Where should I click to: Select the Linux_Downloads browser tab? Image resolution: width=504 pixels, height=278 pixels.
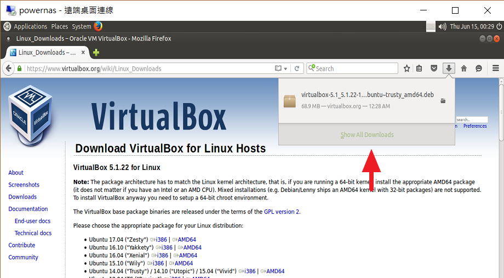coord(47,53)
